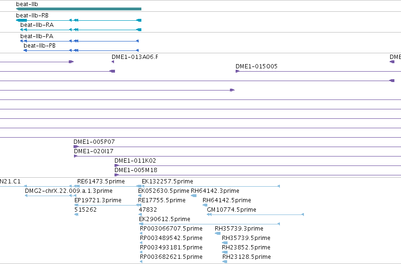The width and height of the screenshot is (401, 264).
Task: Click the 515262 feature label
Action: 86,209
